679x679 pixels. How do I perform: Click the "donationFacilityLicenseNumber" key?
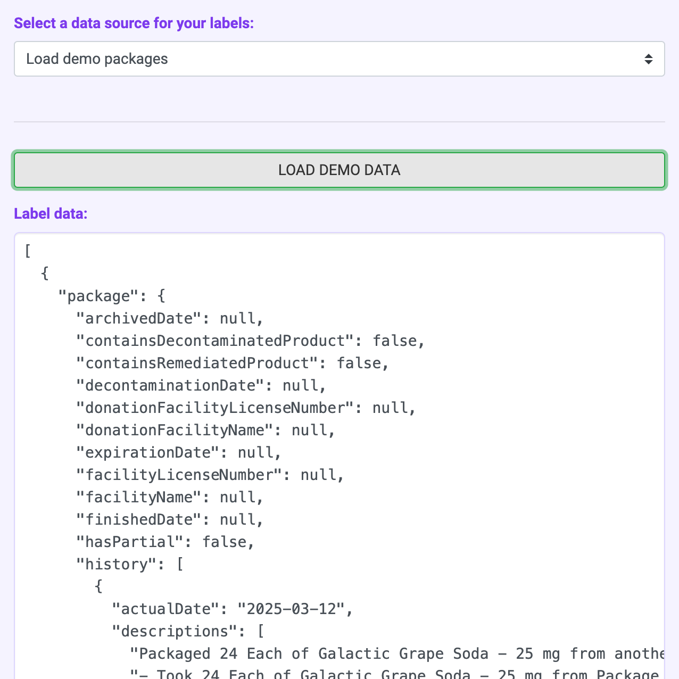(x=214, y=408)
